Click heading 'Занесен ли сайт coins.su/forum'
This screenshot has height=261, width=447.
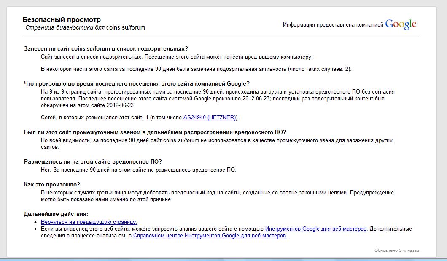[x=106, y=48]
